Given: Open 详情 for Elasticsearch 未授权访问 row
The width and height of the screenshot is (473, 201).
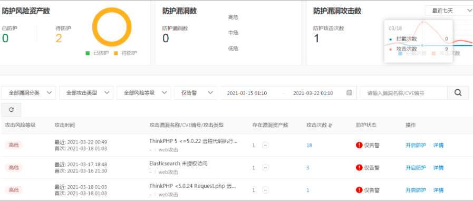Looking at the screenshot, I should (x=438, y=168).
